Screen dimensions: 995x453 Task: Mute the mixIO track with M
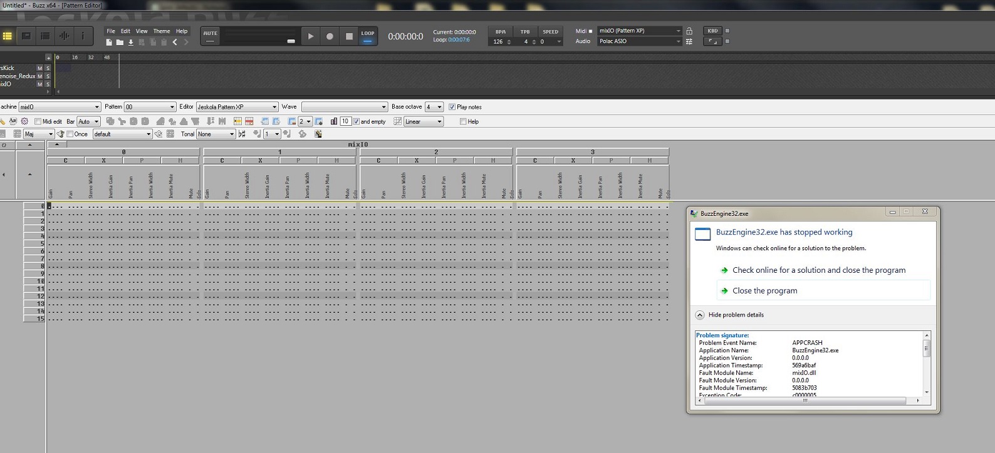(x=39, y=84)
